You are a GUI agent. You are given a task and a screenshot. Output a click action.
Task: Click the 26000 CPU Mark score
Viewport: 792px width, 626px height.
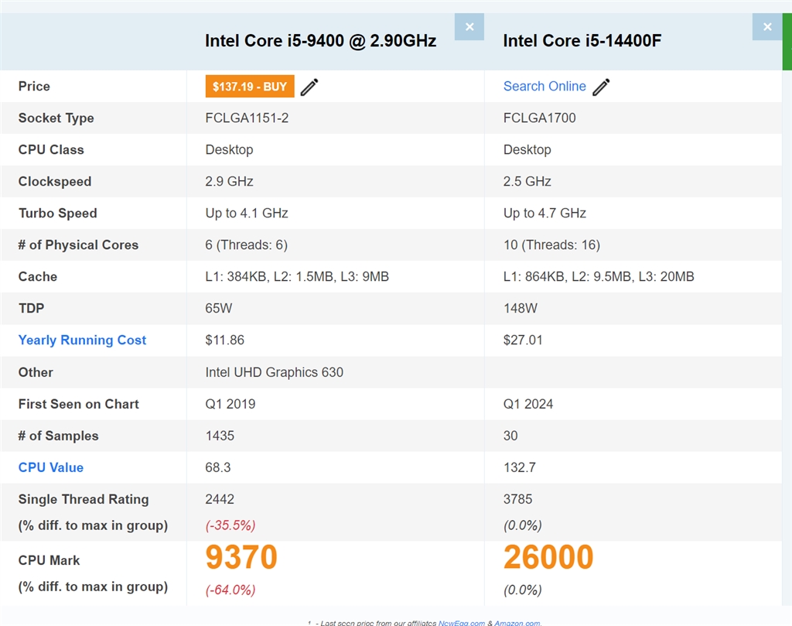(548, 558)
